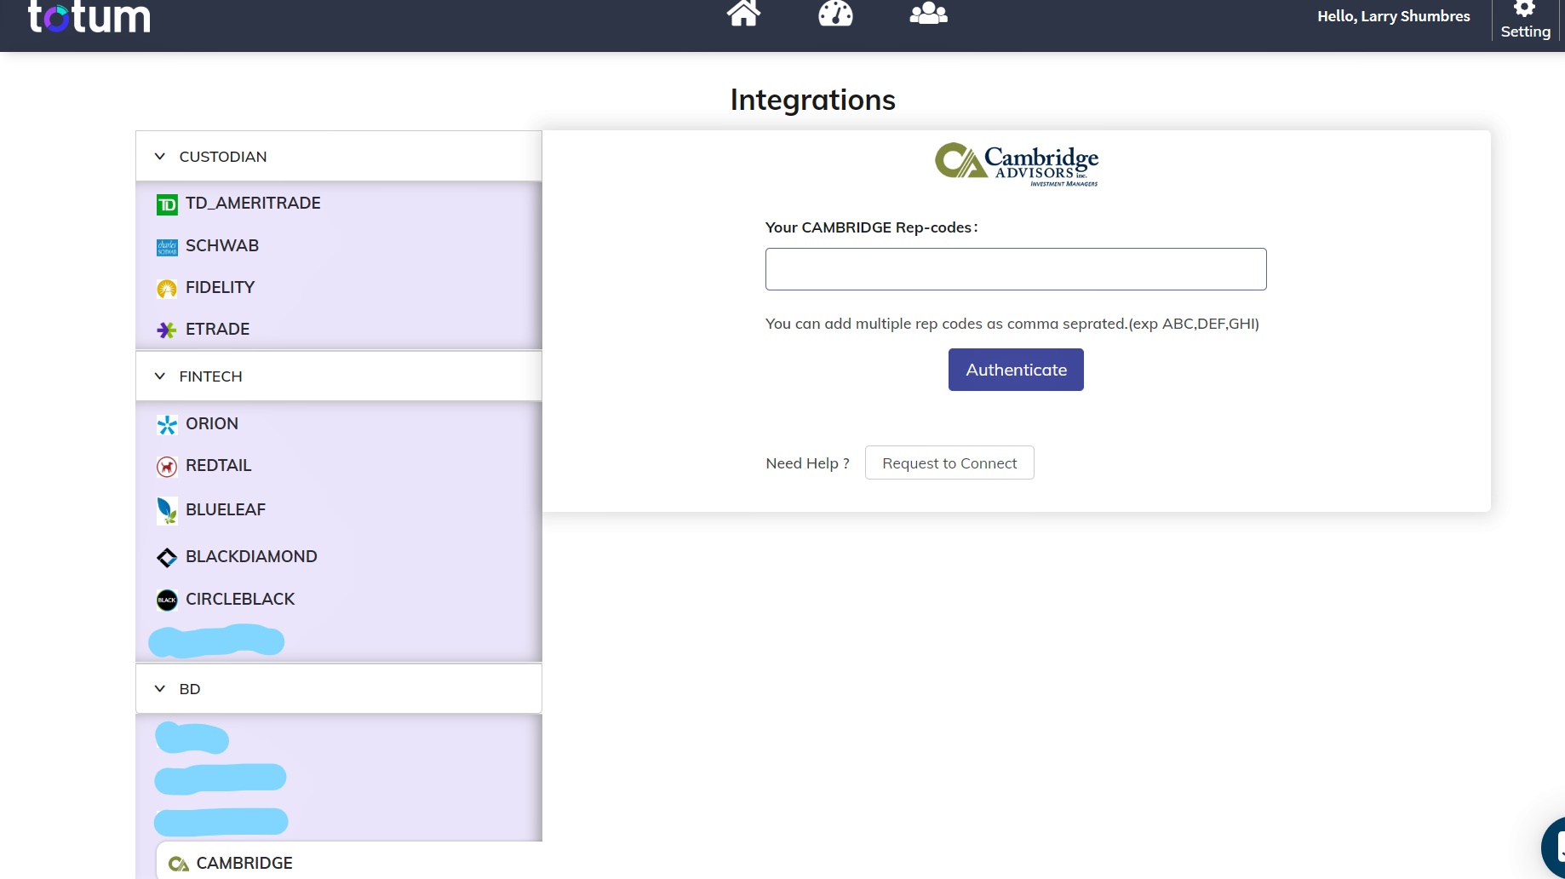1565x879 pixels.
Task: Collapse the CUSTODIAN section chevron
Action: 159,157
